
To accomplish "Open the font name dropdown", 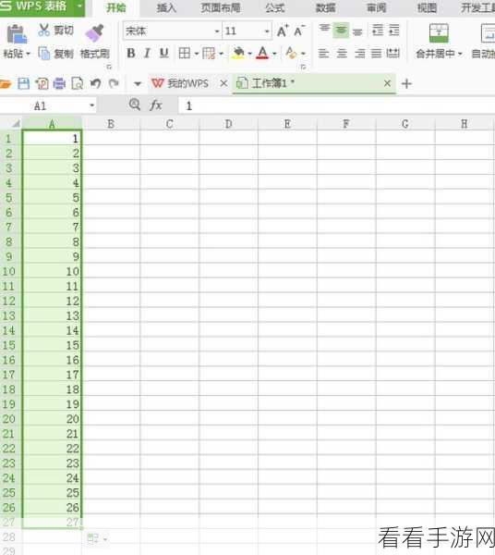I will point(217,31).
